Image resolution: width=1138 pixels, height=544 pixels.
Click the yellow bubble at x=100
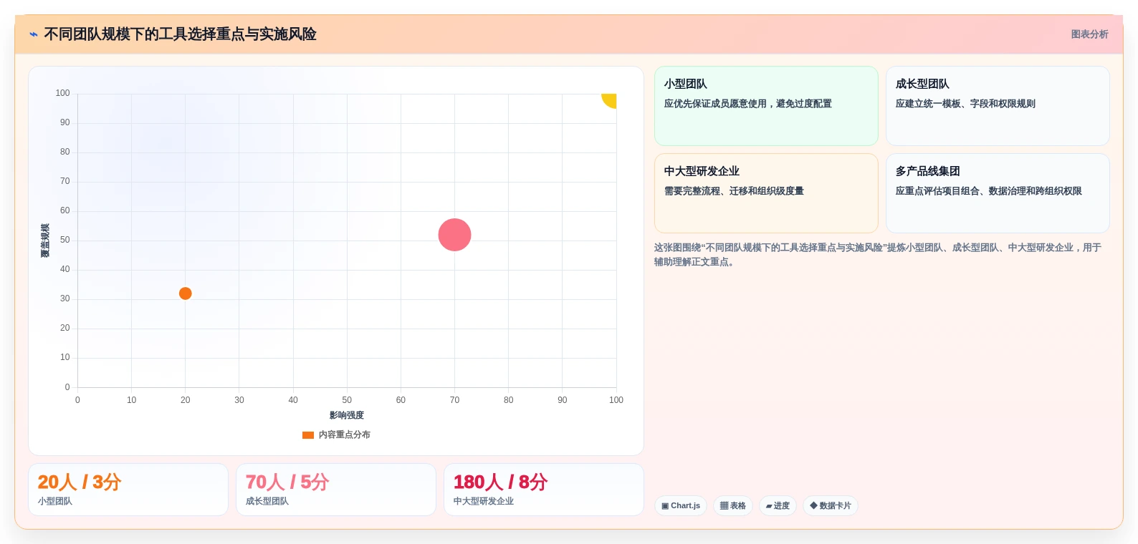610,99
